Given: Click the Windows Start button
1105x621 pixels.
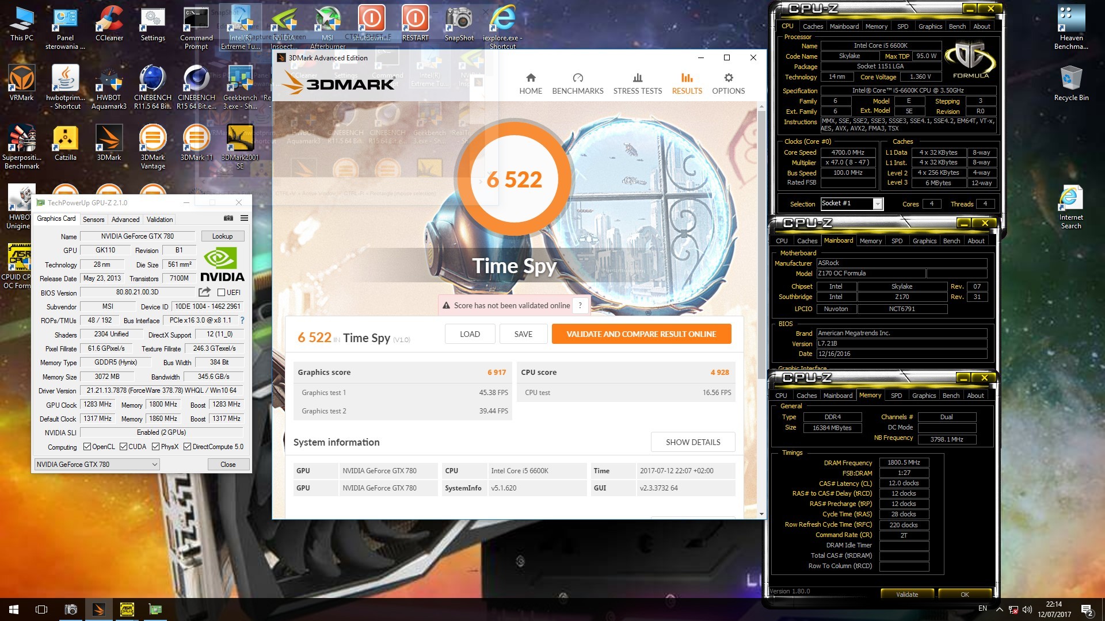Looking at the screenshot, I should [14, 609].
